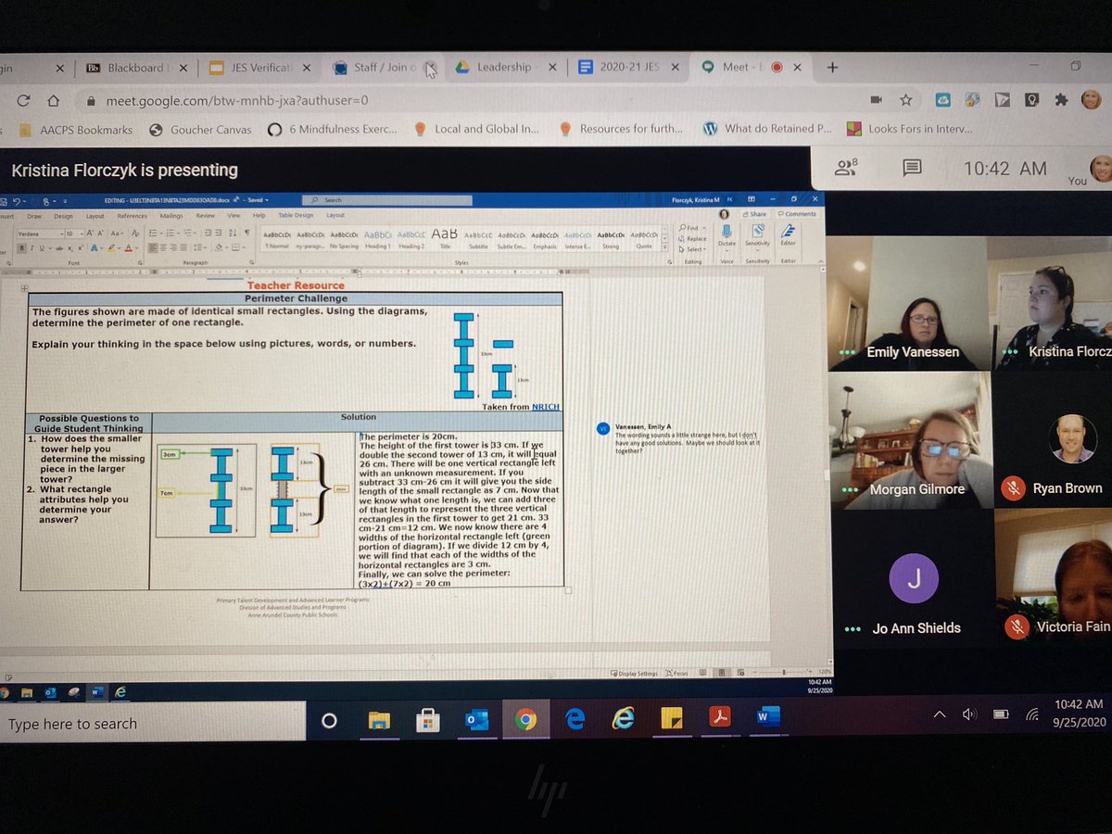Click the Windows 'Type here to search' box
Image resolution: width=1112 pixels, height=834 pixels.
click(153, 724)
